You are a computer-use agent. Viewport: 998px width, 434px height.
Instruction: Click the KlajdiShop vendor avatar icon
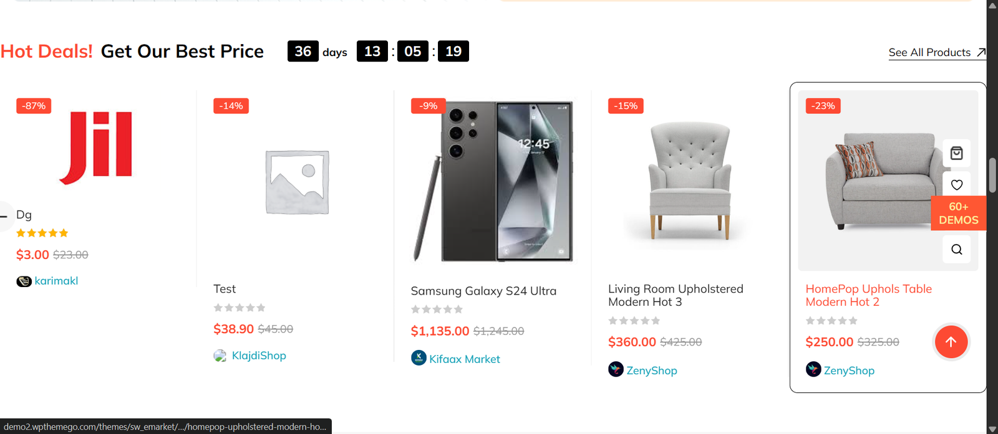[x=220, y=356]
